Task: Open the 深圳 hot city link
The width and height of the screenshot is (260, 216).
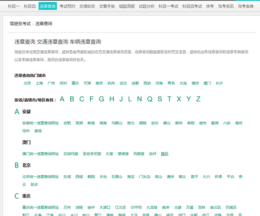Action: click(x=63, y=83)
